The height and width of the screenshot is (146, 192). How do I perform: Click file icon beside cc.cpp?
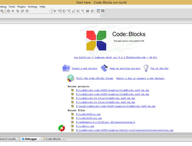[72, 126]
